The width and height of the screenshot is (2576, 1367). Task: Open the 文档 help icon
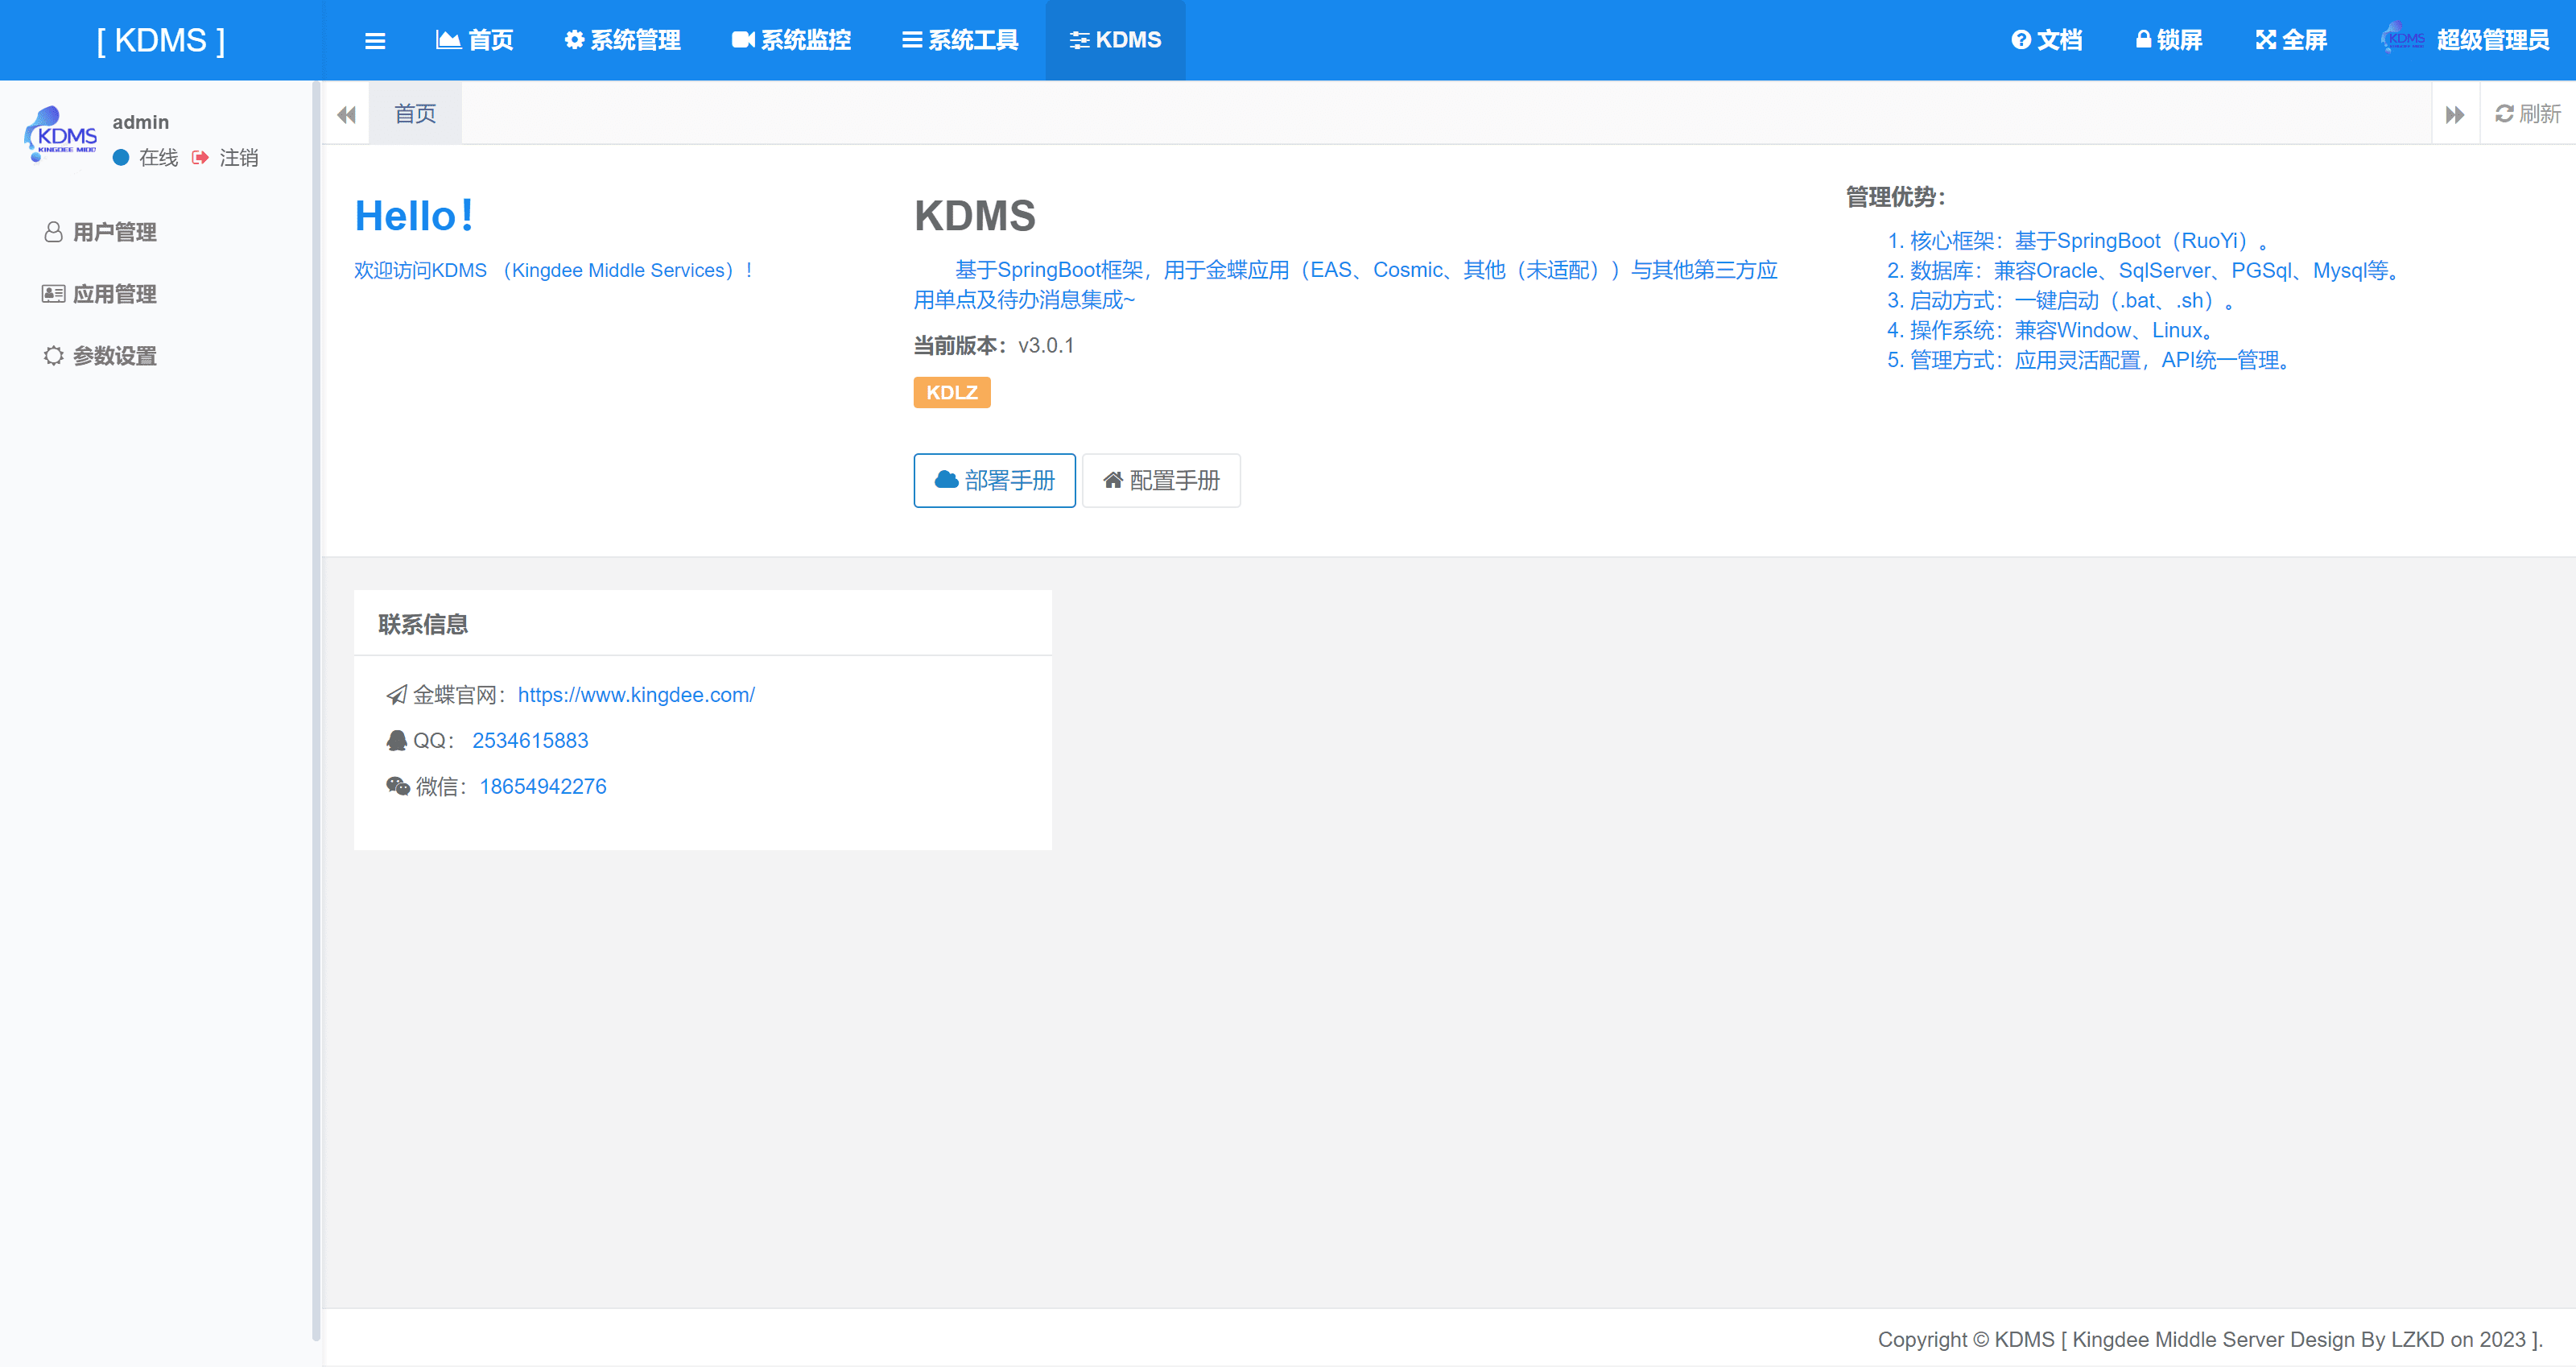coord(2022,40)
